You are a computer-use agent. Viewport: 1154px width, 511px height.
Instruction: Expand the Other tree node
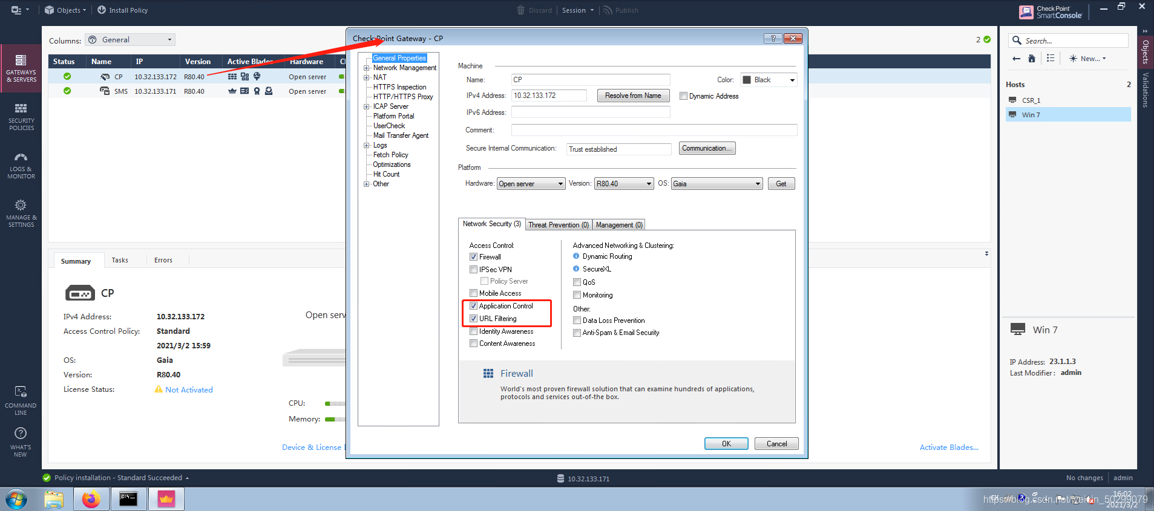(x=366, y=184)
